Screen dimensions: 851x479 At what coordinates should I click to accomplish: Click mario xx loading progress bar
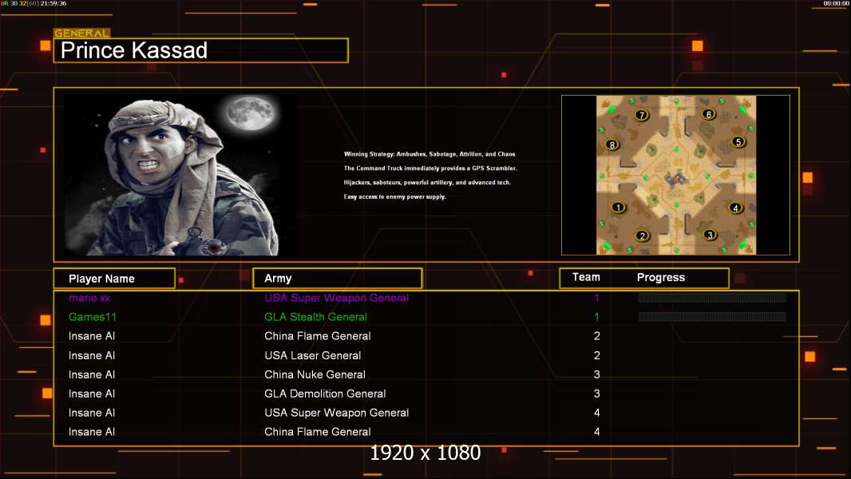(712, 297)
